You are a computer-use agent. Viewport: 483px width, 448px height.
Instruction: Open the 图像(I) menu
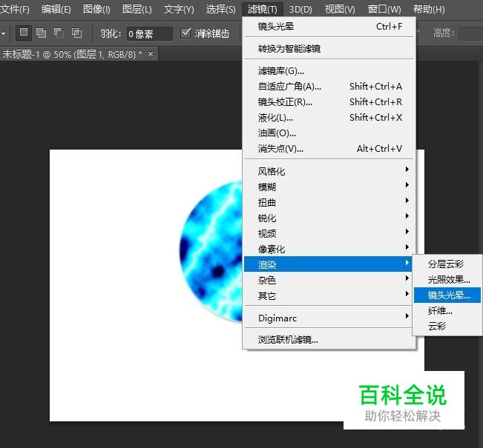coord(96,9)
